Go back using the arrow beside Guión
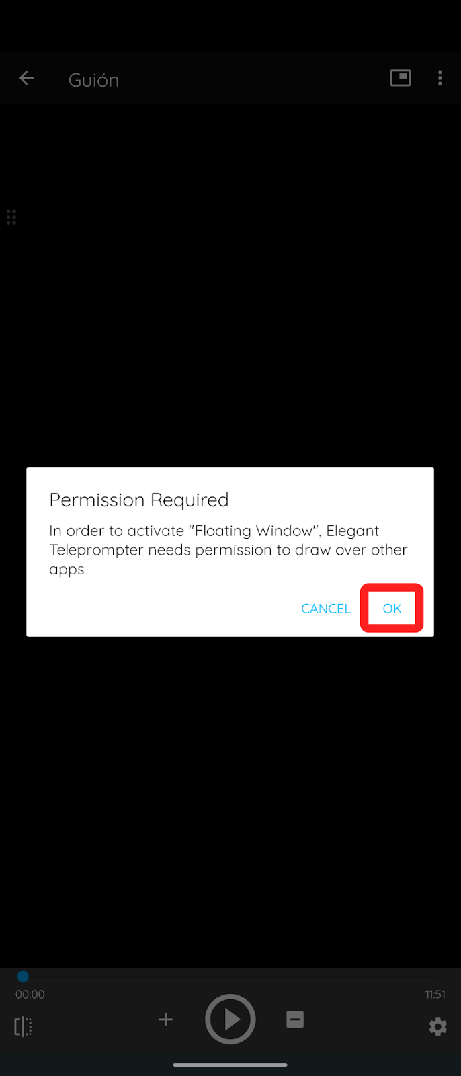Viewport: 461px width, 1076px height. click(27, 79)
